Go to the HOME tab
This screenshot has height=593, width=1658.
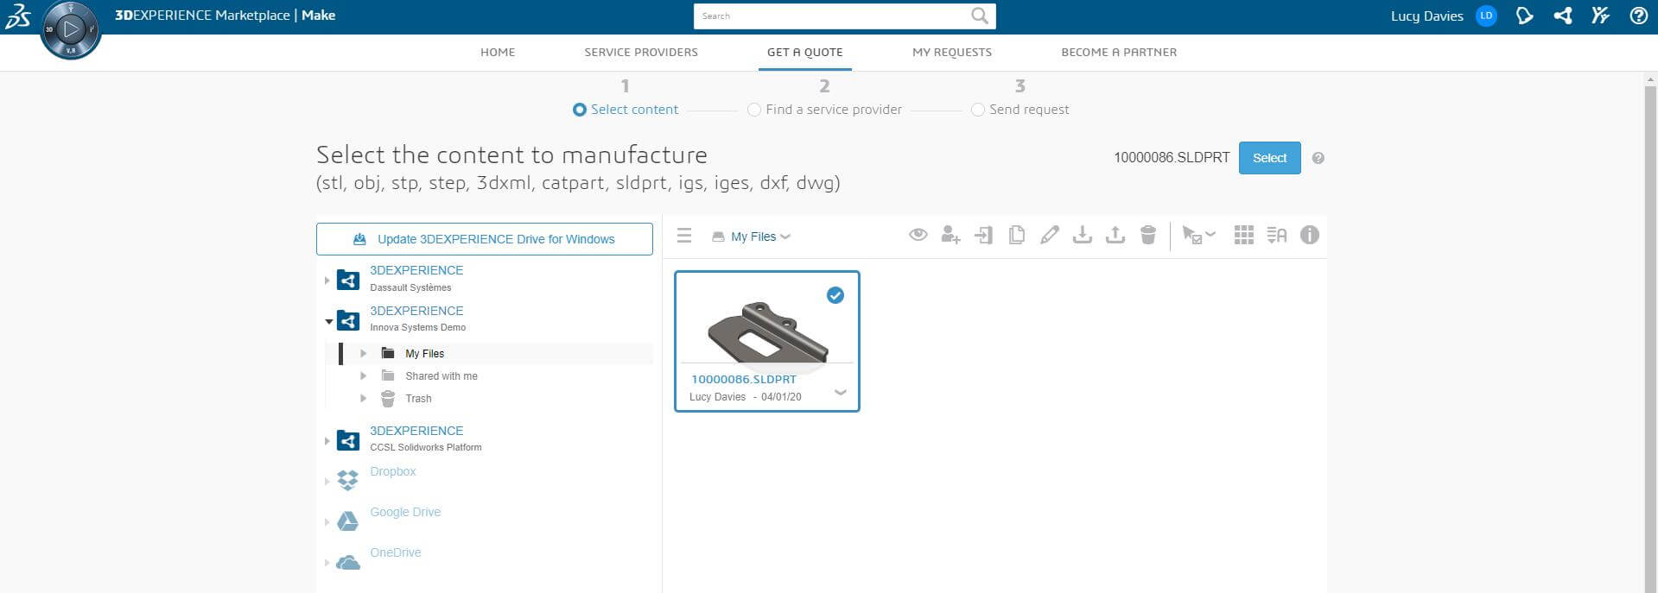click(x=498, y=52)
